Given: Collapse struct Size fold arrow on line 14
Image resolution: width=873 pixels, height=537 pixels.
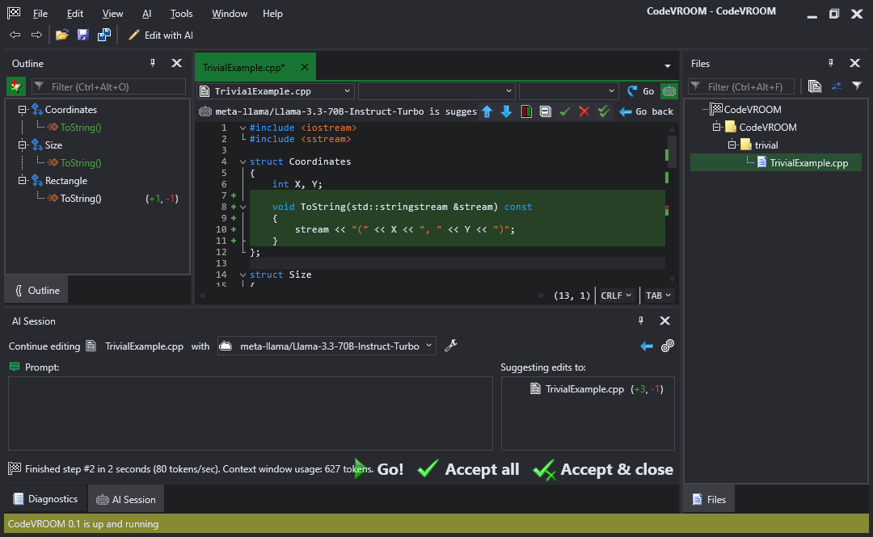Looking at the screenshot, I should [x=242, y=275].
